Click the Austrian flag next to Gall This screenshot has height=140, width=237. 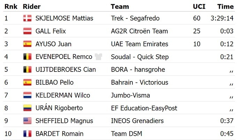click(x=27, y=31)
